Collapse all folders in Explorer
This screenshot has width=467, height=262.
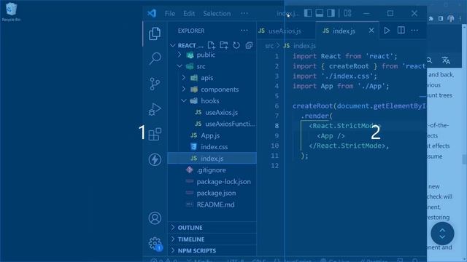click(249, 45)
